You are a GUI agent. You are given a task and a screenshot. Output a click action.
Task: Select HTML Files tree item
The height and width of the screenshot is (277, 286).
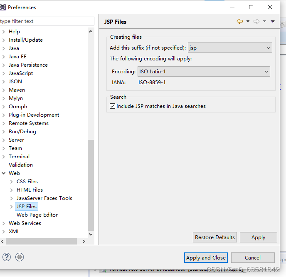[30, 190]
